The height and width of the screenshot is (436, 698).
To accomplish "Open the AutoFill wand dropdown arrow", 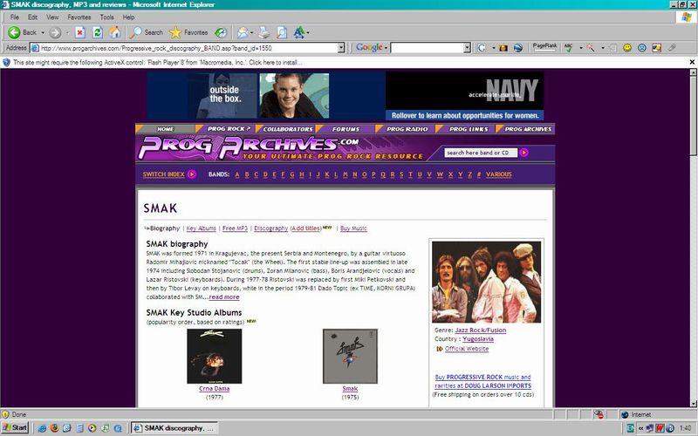I will (x=603, y=48).
